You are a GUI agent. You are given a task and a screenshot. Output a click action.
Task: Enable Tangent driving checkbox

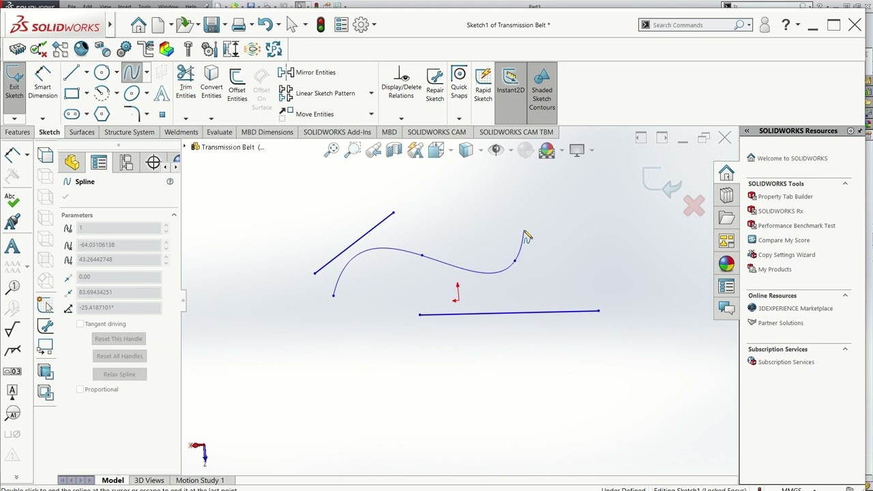80,324
